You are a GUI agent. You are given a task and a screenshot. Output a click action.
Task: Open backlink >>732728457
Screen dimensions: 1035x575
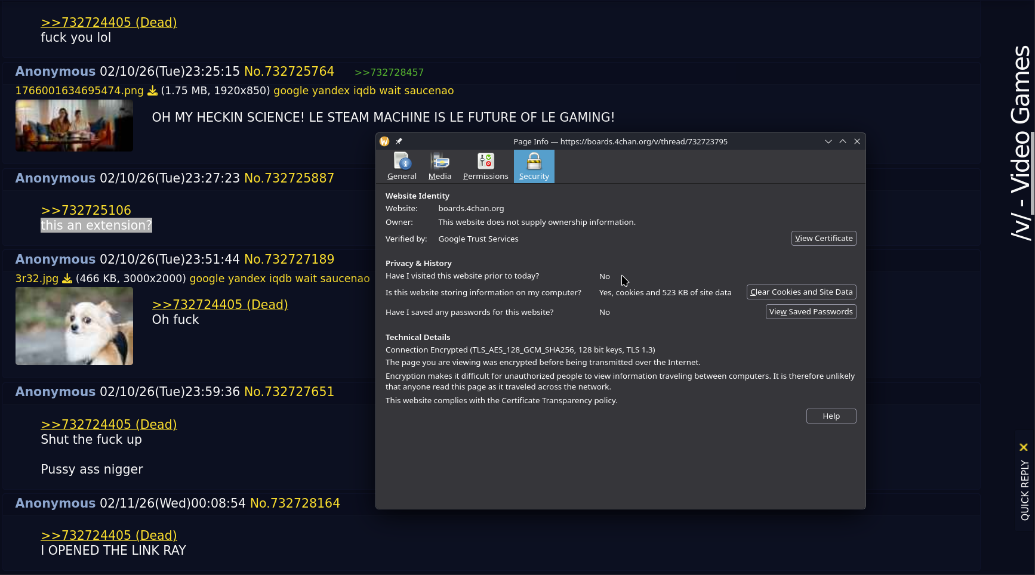point(389,72)
